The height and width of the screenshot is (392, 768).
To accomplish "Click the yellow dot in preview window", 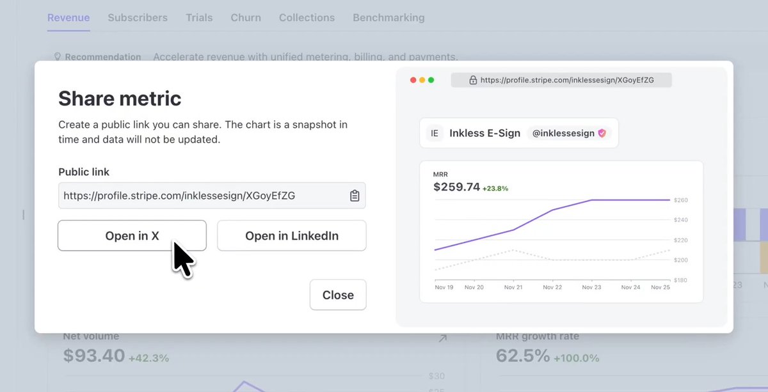I will [x=422, y=81].
